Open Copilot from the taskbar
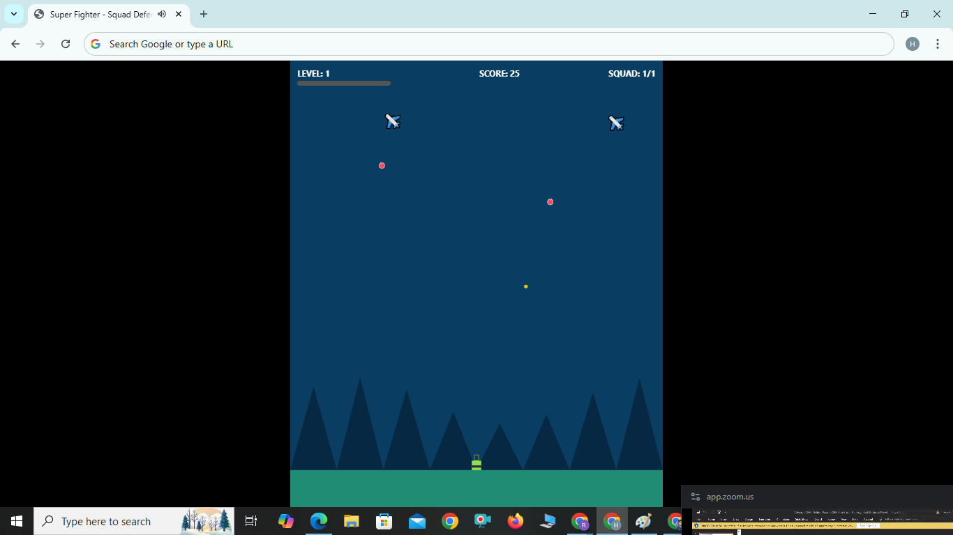 point(286,521)
